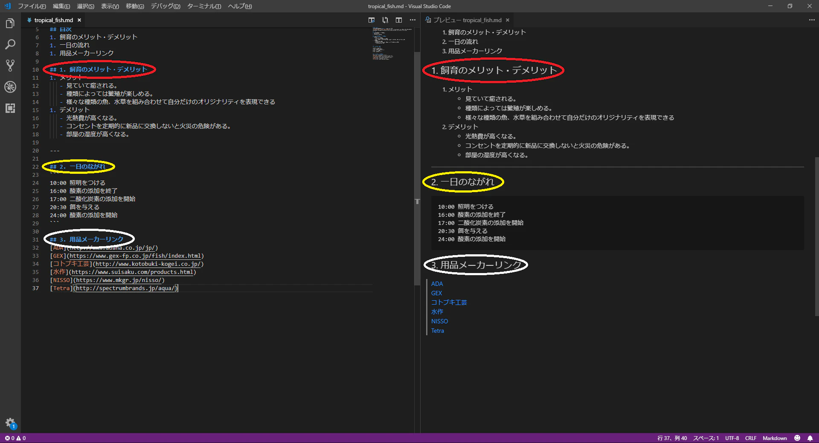This screenshot has width=819, height=443.
Task: Open the errors and warnings indicator
Action: (15, 438)
